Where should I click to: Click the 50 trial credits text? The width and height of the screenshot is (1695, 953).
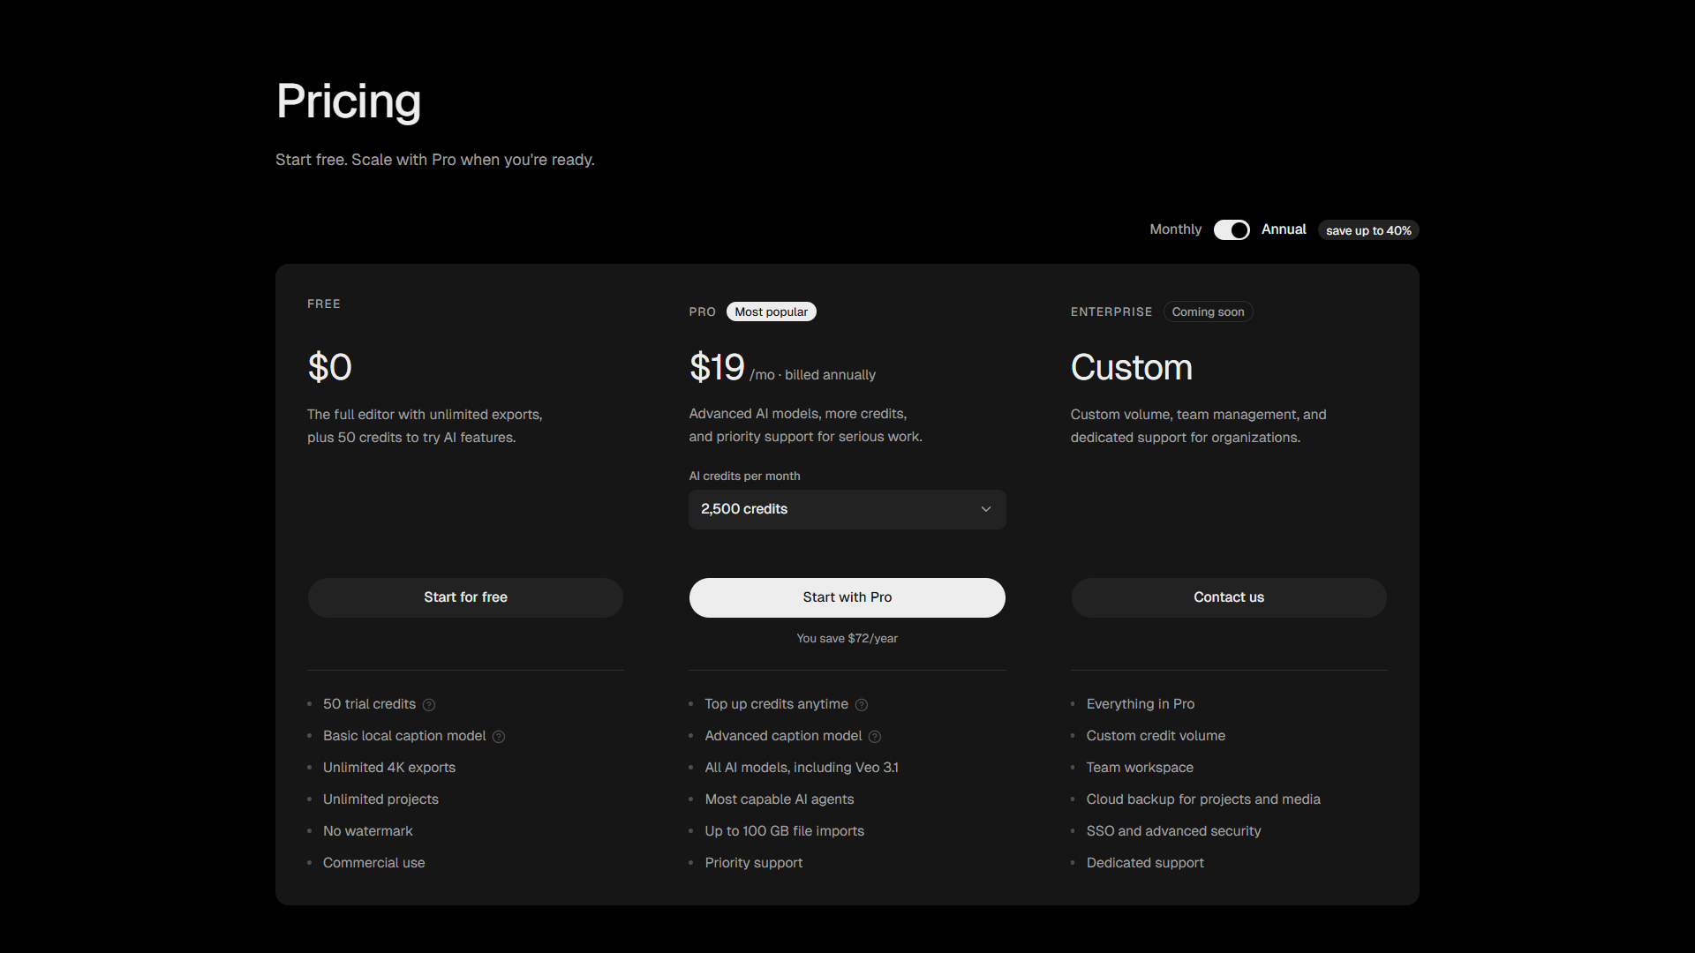(369, 704)
